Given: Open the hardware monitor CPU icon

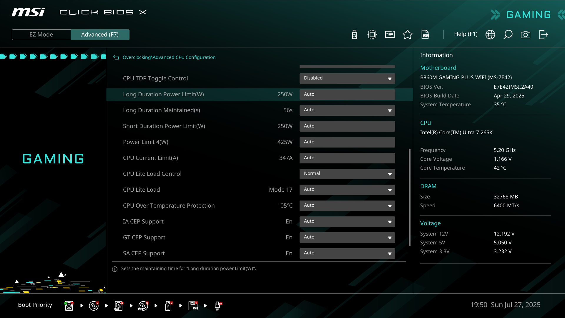Looking at the screenshot, I should click(372, 34).
